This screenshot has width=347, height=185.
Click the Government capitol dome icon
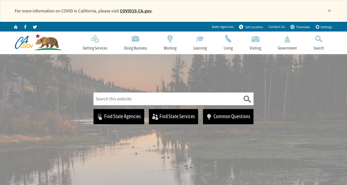[x=287, y=39]
